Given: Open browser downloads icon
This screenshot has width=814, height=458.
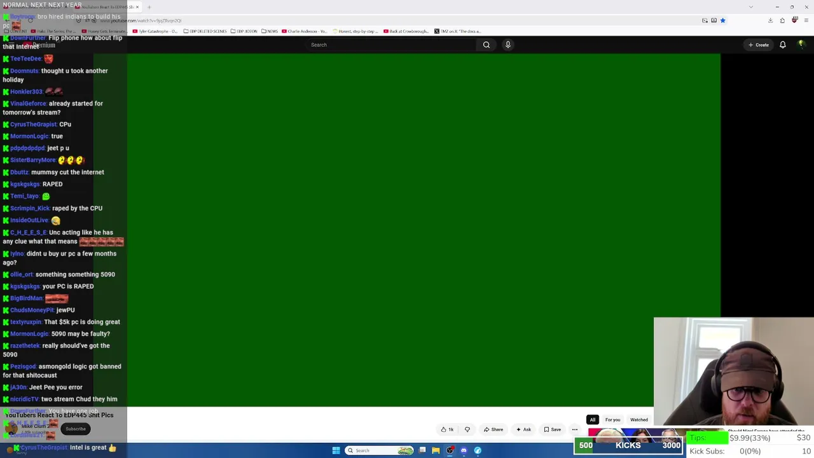Looking at the screenshot, I should pyautogui.click(x=770, y=20).
